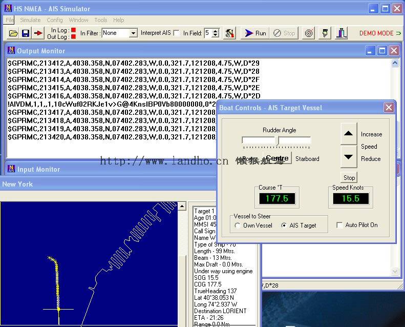Click the Run button
The width and height of the screenshot is (405, 327).
tap(255, 33)
